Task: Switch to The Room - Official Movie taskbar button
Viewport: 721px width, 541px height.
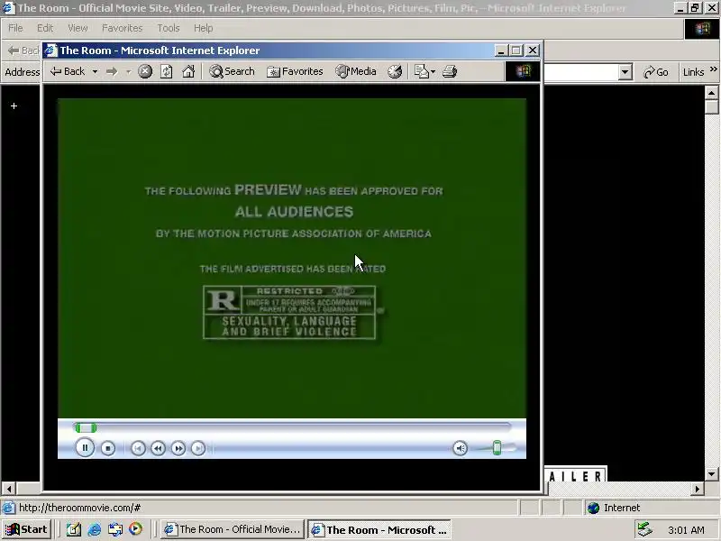Action: [x=233, y=529]
